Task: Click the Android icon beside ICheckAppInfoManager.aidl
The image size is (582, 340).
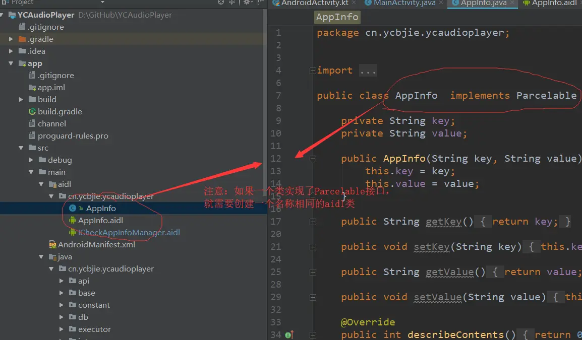Action: pyautogui.click(x=73, y=233)
